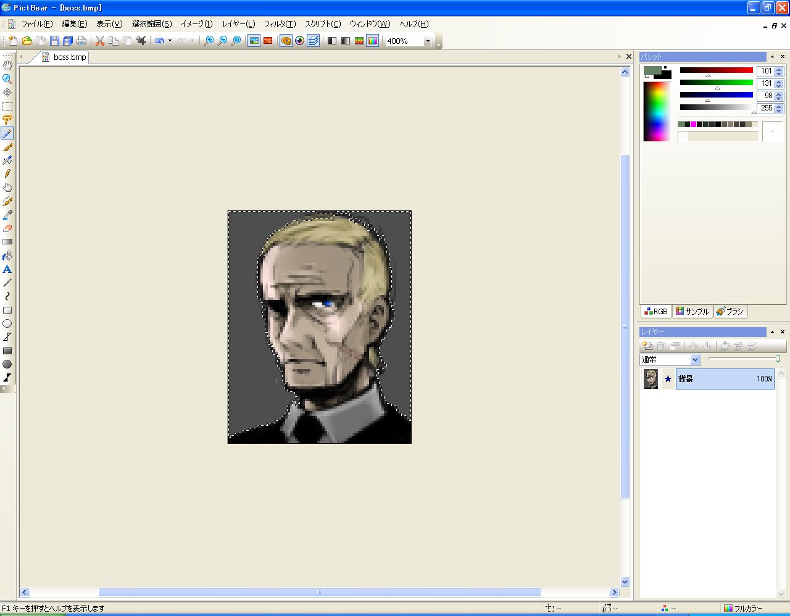Click the Cut scissors icon
Image resolution: width=790 pixels, height=616 pixels.
100,41
